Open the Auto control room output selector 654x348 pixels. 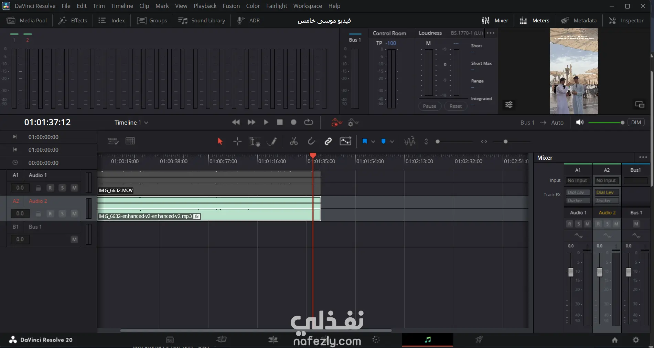557,123
